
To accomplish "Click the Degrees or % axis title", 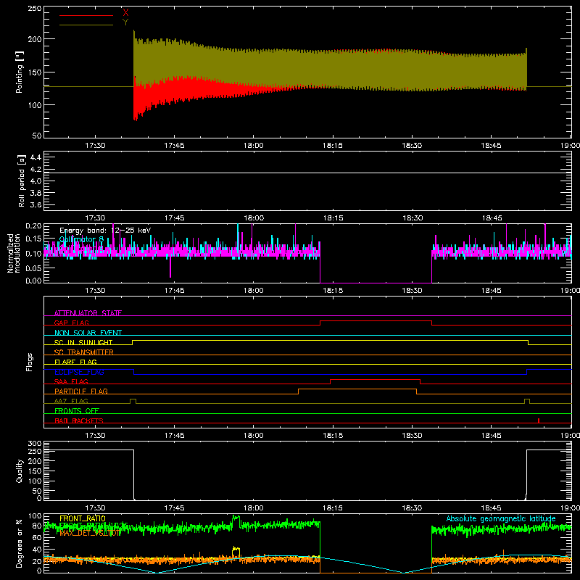I will [x=20, y=543].
